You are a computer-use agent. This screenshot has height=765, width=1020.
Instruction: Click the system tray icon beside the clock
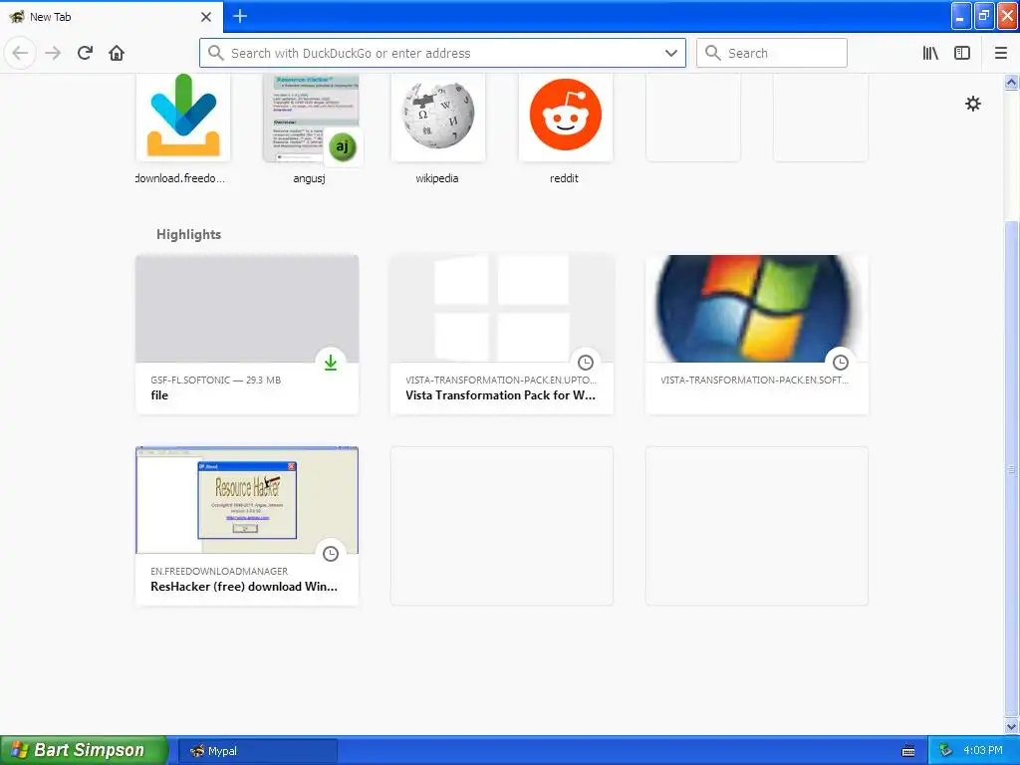(x=946, y=750)
